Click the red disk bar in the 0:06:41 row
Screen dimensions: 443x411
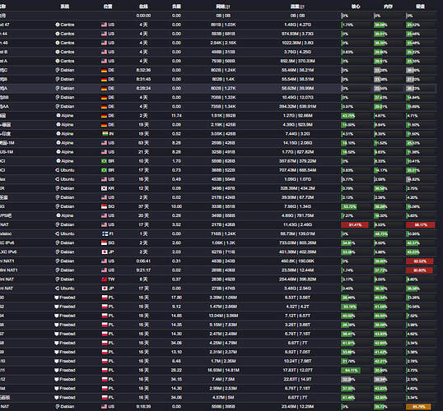pyautogui.click(x=420, y=261)
